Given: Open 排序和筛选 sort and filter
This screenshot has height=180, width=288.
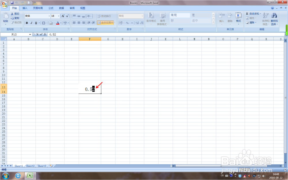Looking at the screenshot, I should point(266,19).
